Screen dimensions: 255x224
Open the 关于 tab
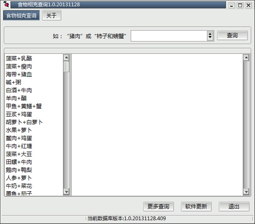51,16
